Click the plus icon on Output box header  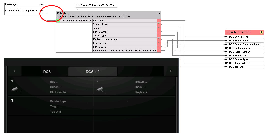pos(261,32)
